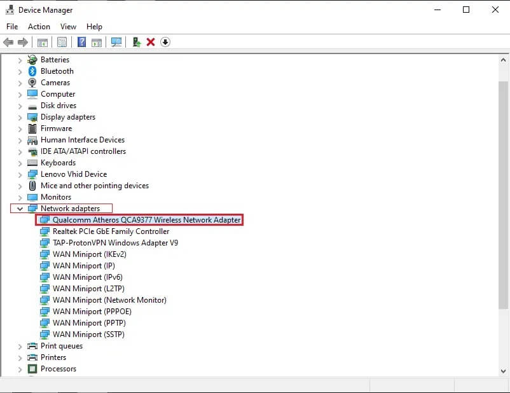Collapse the Network adapters node

pyautogui.click(x=20, y=209)
